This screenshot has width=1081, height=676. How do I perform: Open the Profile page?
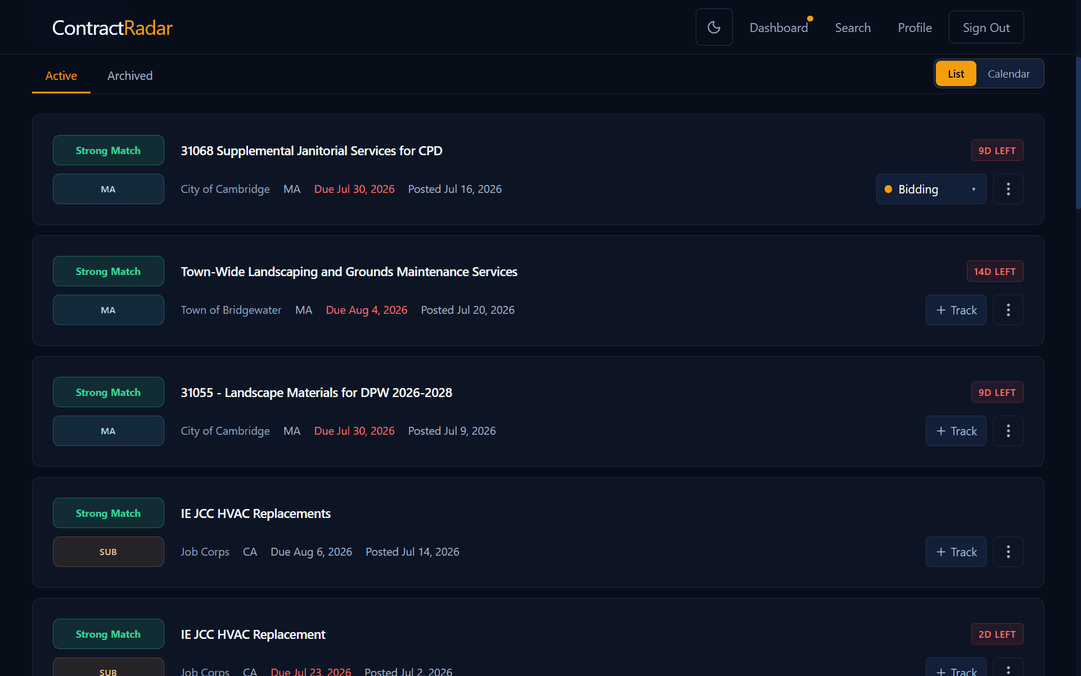[915, 28]
